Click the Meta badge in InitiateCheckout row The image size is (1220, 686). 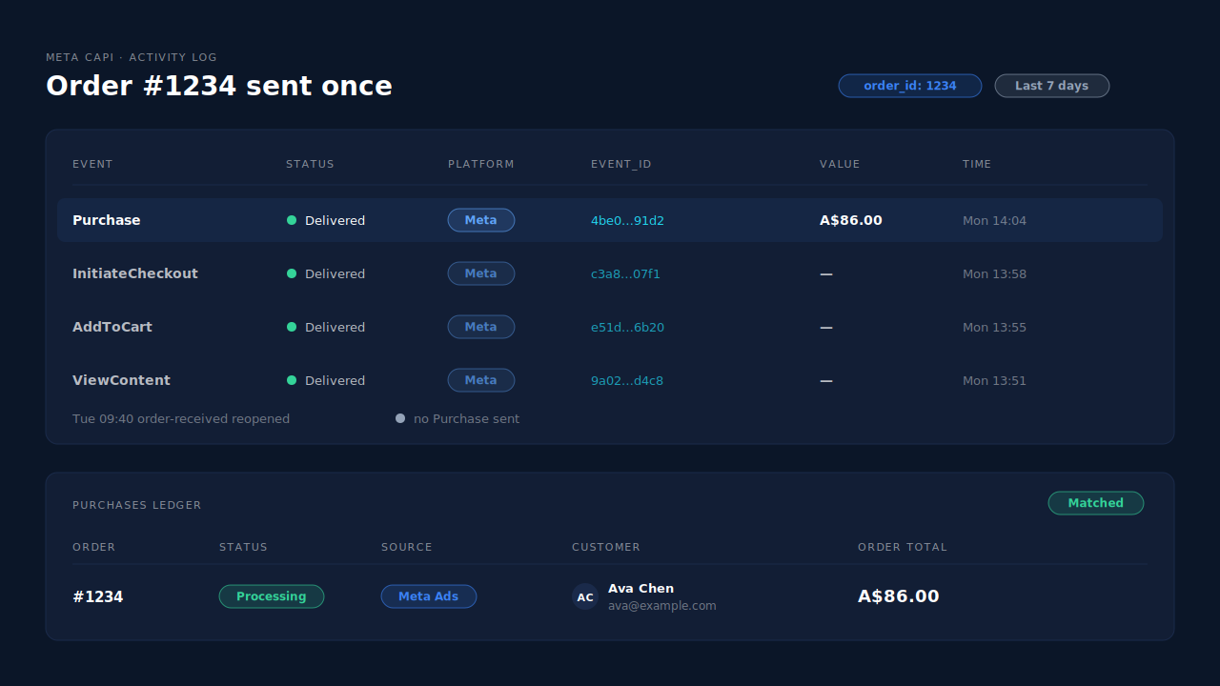[x=481, y=273]
